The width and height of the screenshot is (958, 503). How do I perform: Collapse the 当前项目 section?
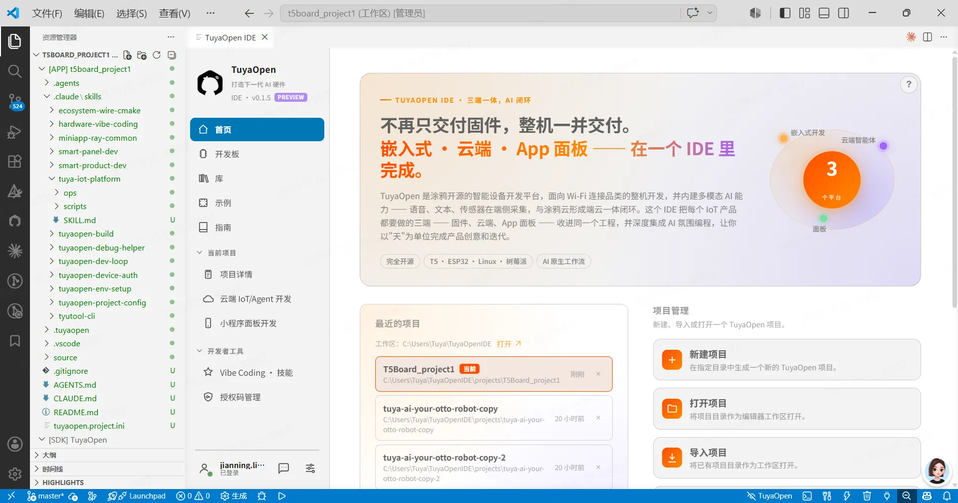(216, 253)
